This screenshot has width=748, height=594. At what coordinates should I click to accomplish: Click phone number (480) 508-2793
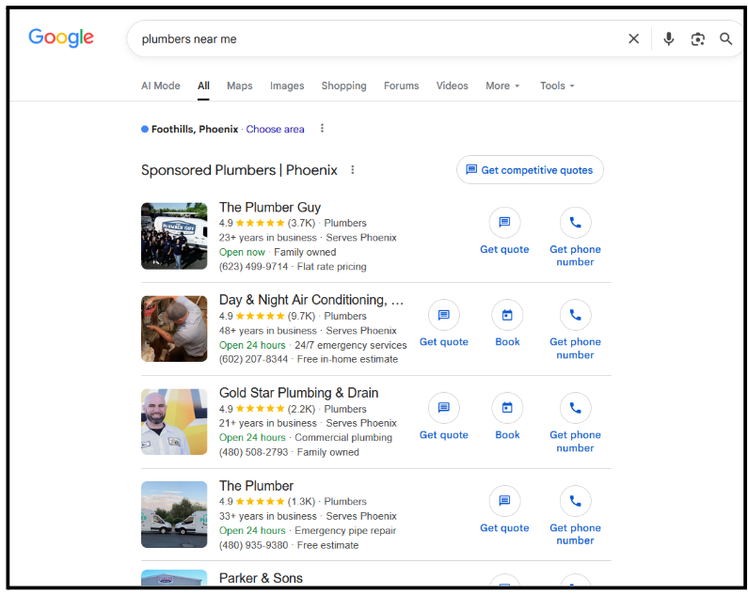pos(253,451)
